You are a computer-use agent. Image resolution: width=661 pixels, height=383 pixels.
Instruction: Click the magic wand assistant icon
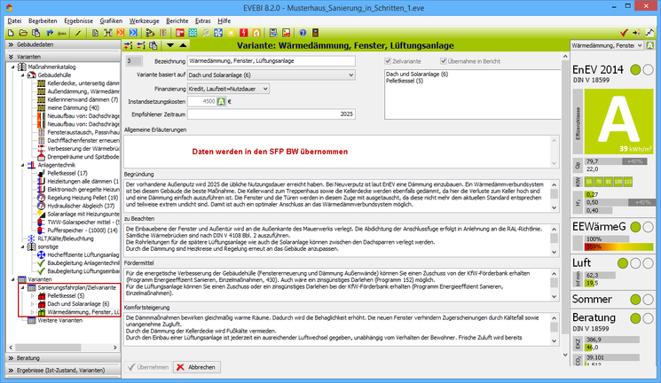pyautogui.click(x=78, y=33)
